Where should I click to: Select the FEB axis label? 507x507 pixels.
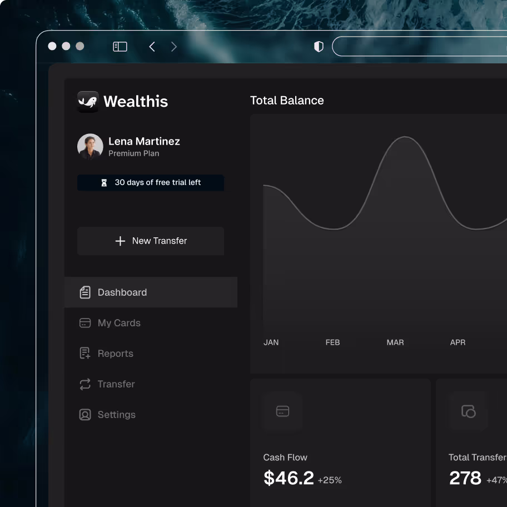332,342
